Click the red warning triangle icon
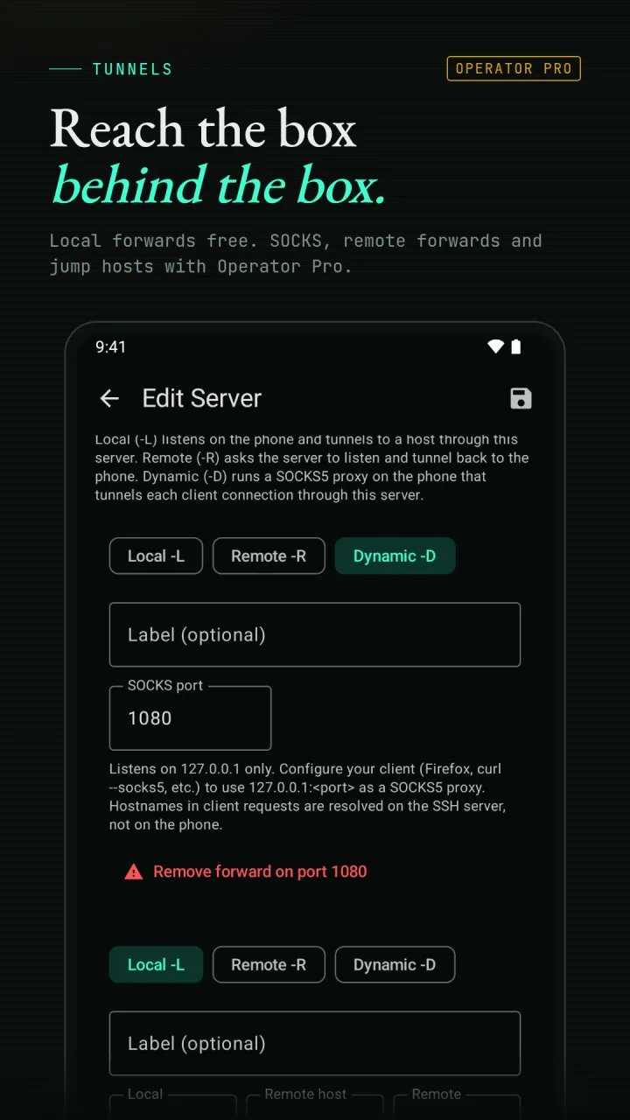The height and width of the screenshot is (1120, 630). (x=133, y=871)
